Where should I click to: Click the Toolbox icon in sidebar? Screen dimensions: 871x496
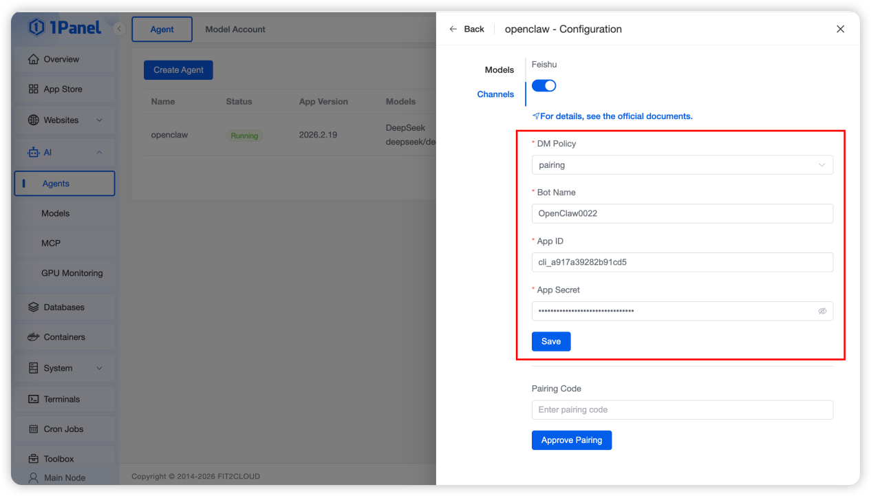pyautogui.click(x=33, y=459)
